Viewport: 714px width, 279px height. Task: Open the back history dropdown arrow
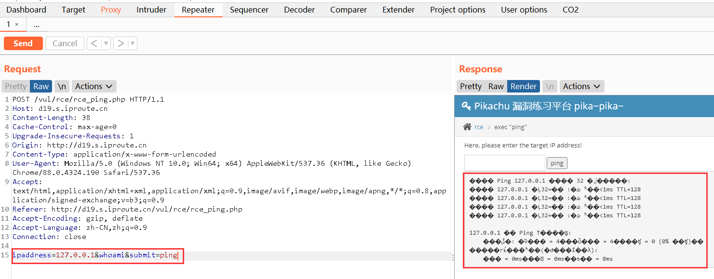click(106, 43)
